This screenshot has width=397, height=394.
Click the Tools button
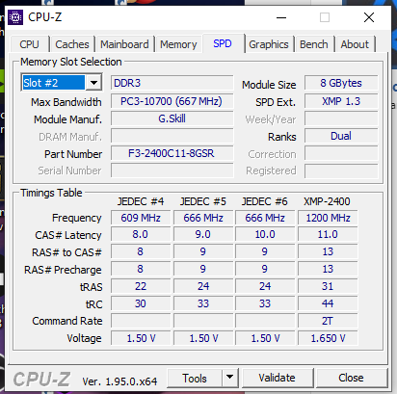pos(195,378)
